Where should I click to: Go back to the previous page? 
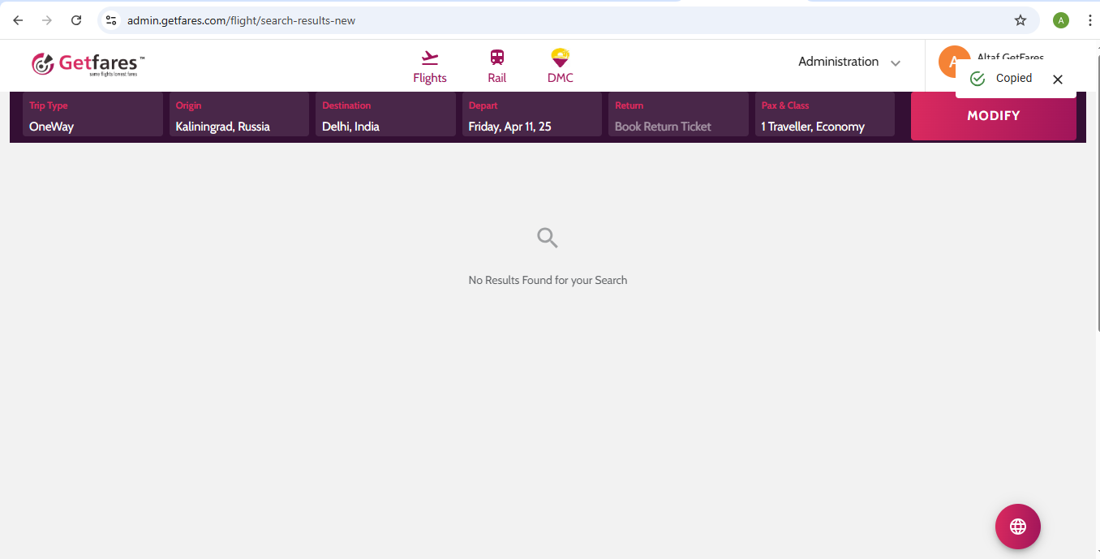click(18, 20)
